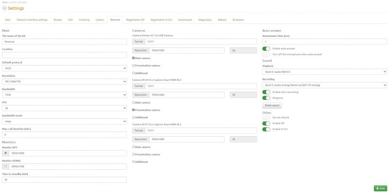Switch to Network interface settings tab
The image size is (389, 194).
(x=32, y=20)
